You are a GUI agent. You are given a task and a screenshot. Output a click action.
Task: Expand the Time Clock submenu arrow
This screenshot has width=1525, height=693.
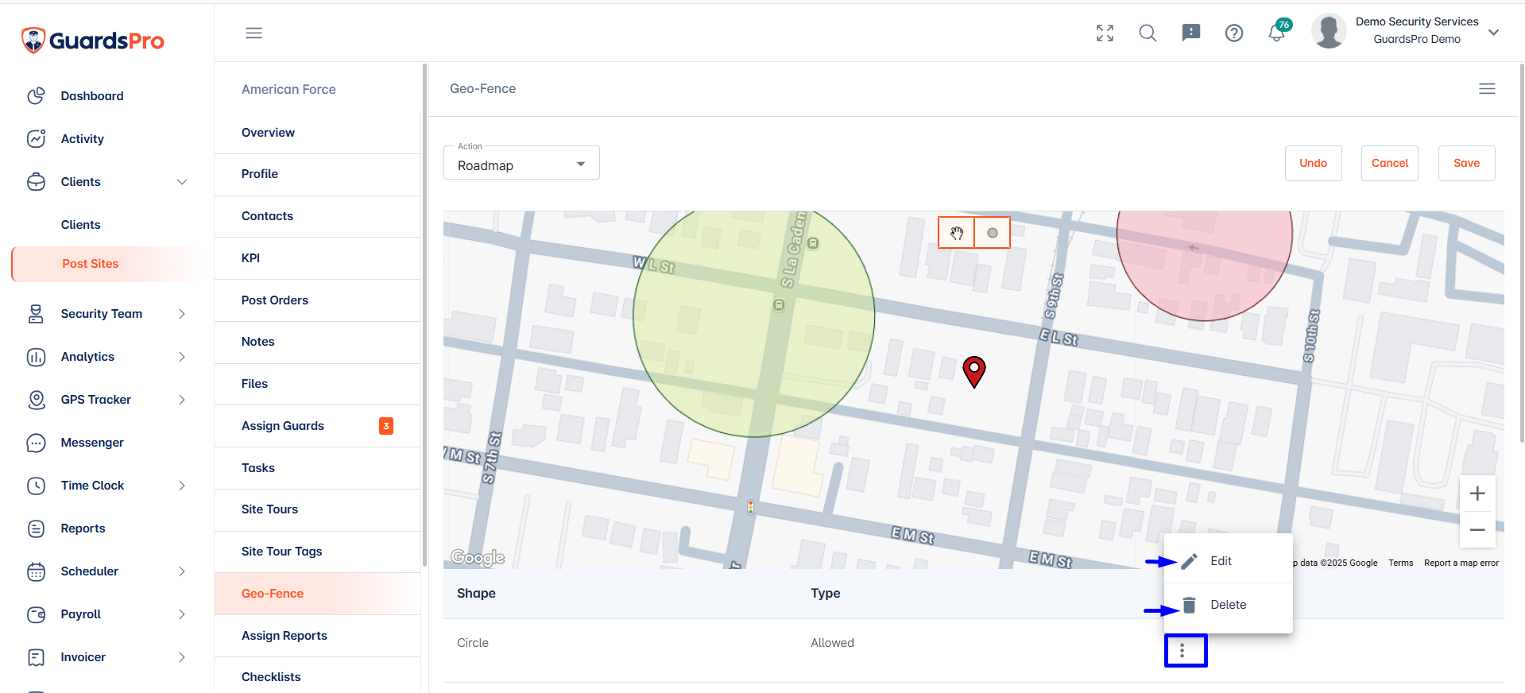(x=182, y=486)
